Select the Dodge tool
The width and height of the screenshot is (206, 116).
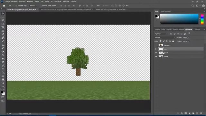coord(3,62)
